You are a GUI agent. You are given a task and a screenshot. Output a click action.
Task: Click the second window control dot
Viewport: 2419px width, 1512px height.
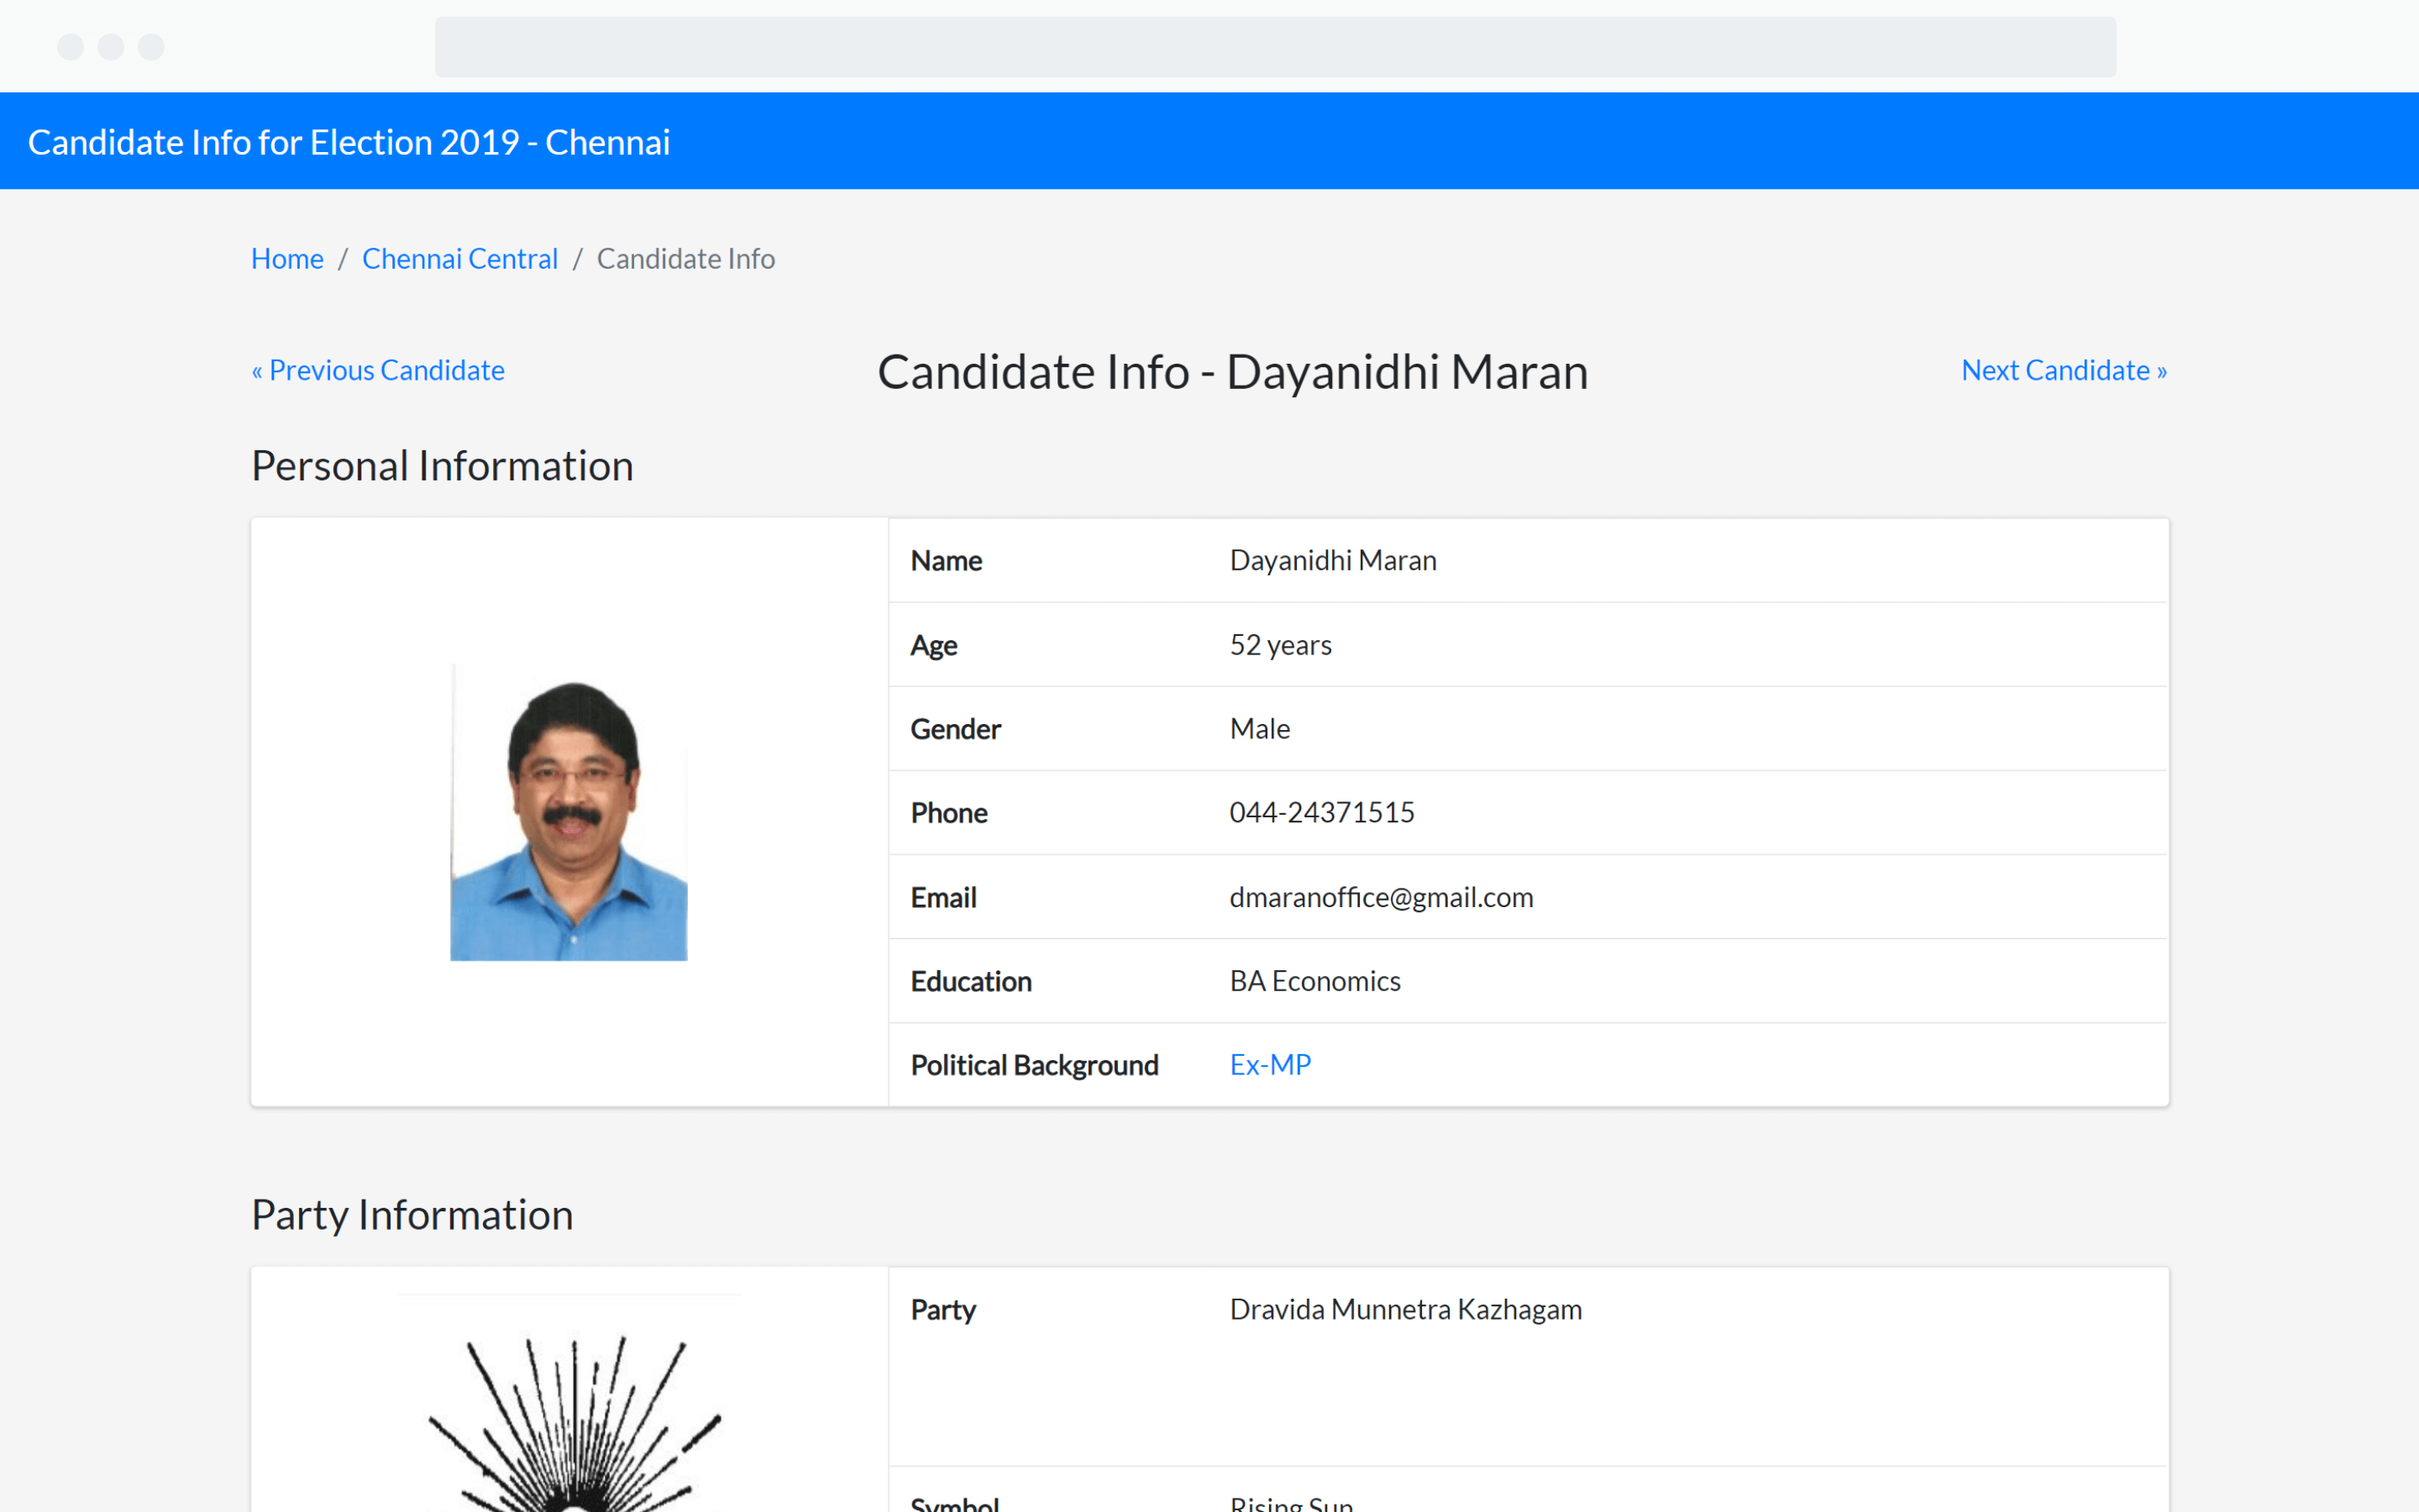point(111,47)
